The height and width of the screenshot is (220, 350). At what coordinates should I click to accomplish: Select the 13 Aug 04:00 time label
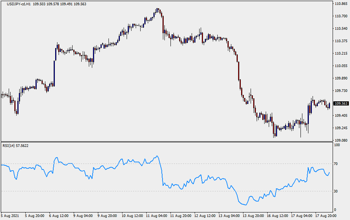pyautogui.click(x=229, y=216)
